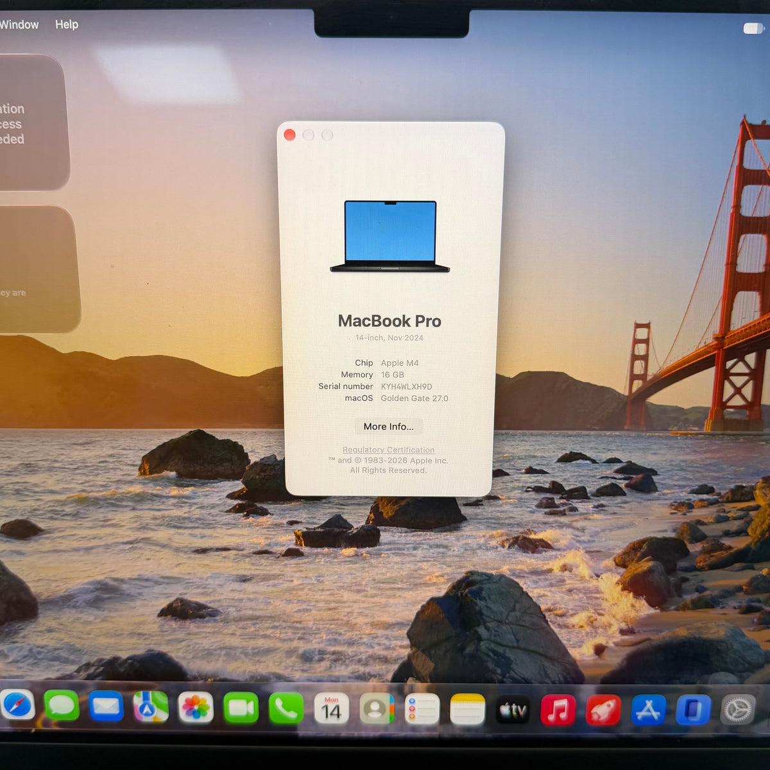Click the More Info... button
This screenshot has width=770, height=770.
tap(389, 427)
